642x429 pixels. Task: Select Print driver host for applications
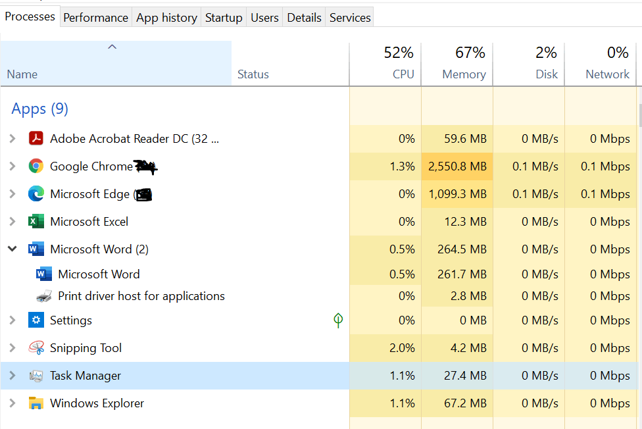tap(141, 296)
